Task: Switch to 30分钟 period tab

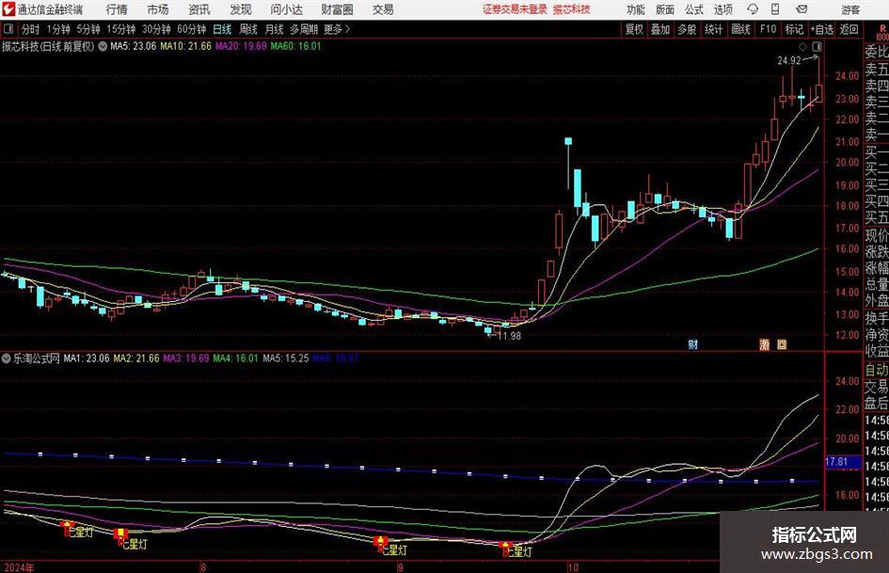Action: (x=156, y=29)
